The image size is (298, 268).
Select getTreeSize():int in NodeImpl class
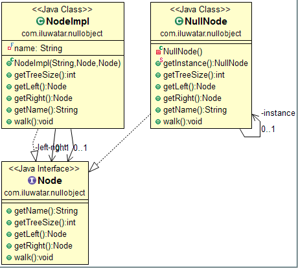pos(45,75)
